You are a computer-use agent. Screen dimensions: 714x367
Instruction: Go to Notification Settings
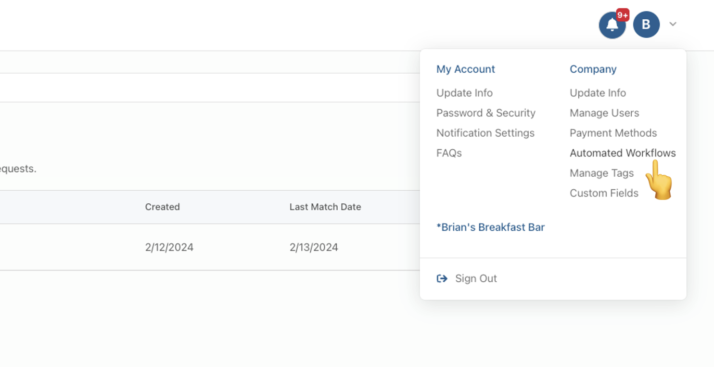(x=485, y=133)
